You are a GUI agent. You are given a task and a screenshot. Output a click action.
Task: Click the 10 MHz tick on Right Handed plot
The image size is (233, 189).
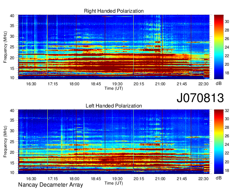[12, 78]
